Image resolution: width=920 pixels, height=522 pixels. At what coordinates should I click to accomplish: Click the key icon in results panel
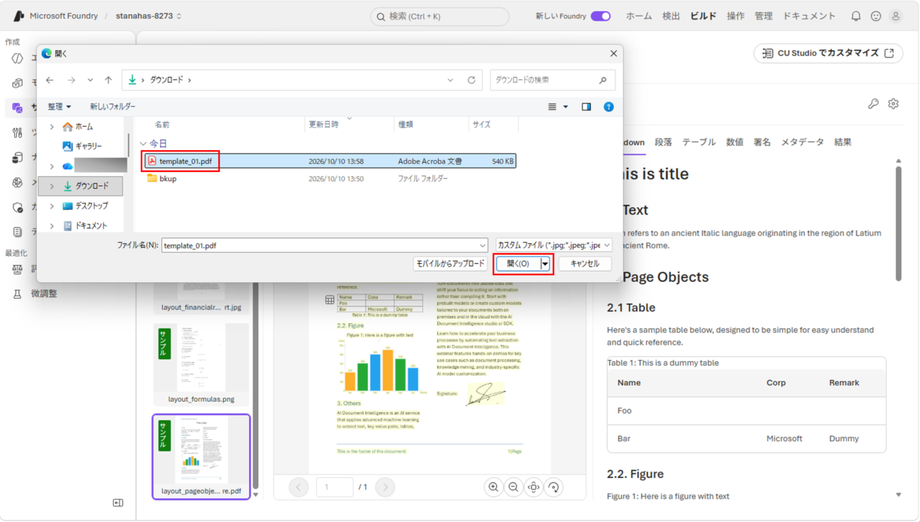pyautogui.click(x=873, y=104)
